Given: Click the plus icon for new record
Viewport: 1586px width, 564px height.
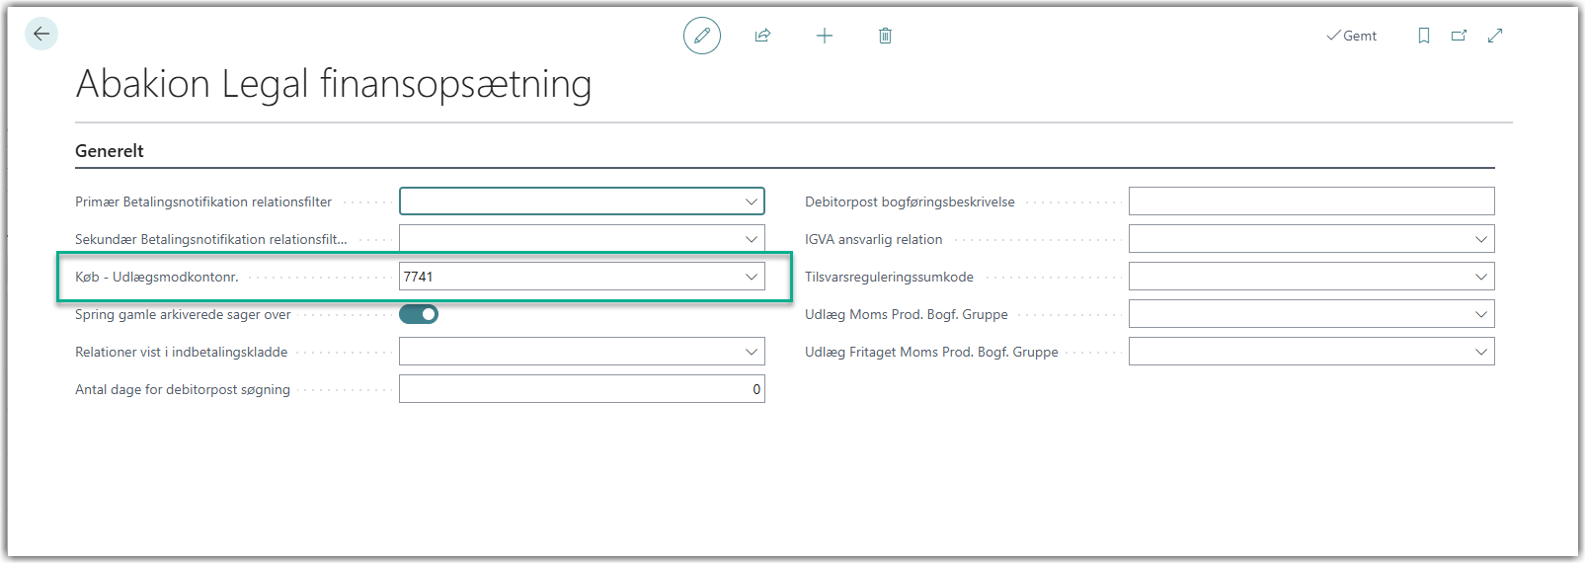Looking at the screenshot, I should click(x=825, y=36).
